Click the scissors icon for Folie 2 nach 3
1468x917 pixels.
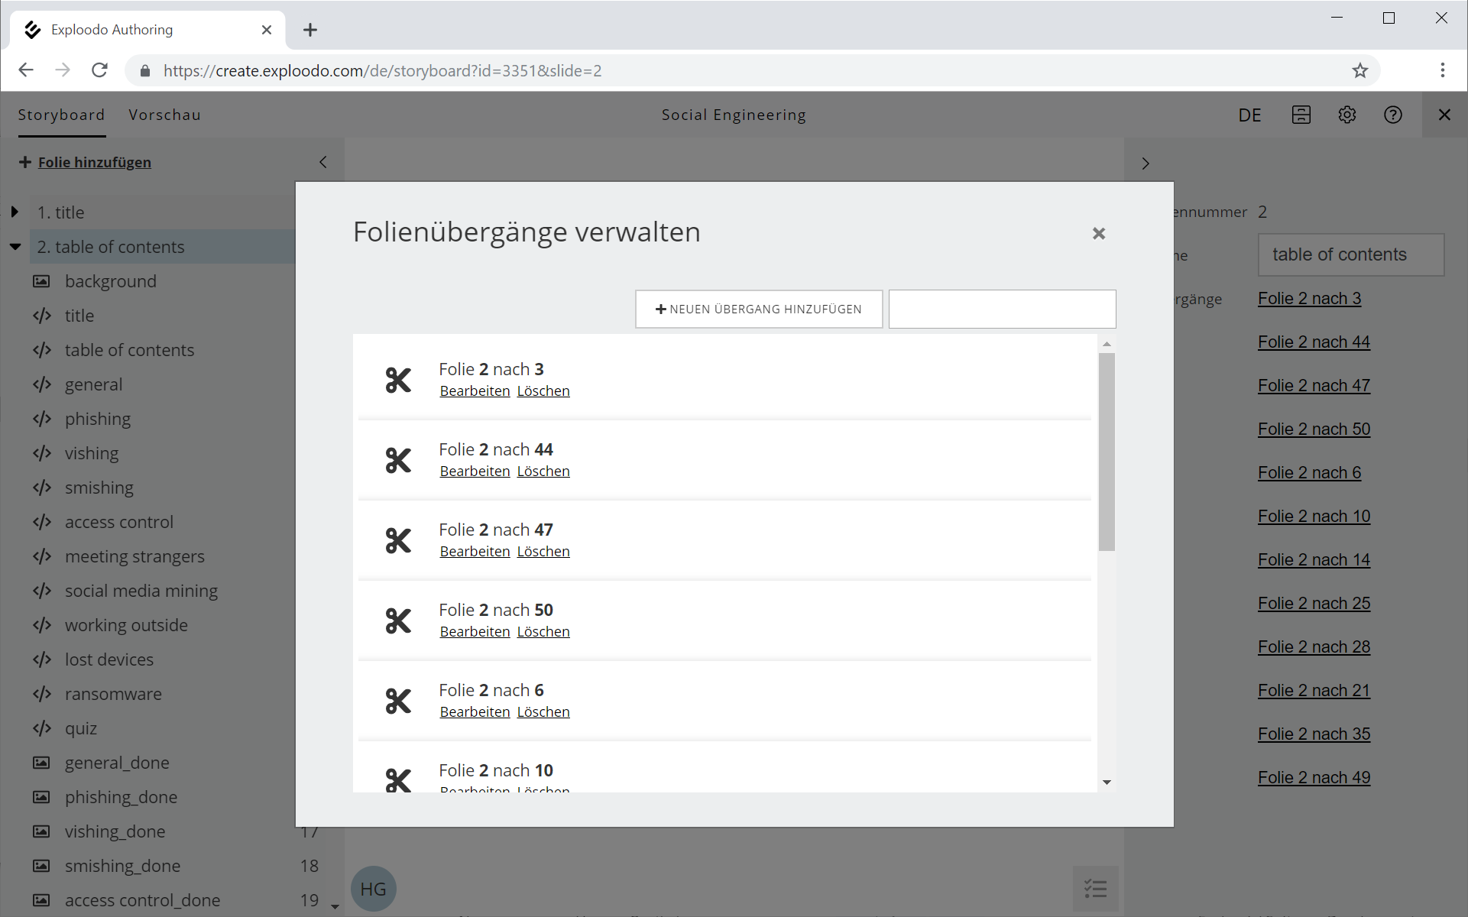pos(397,380)
